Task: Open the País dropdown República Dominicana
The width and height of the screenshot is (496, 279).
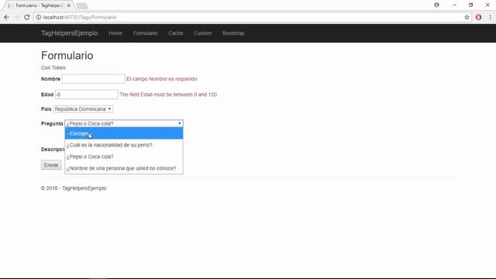Action: pos(83,108)
